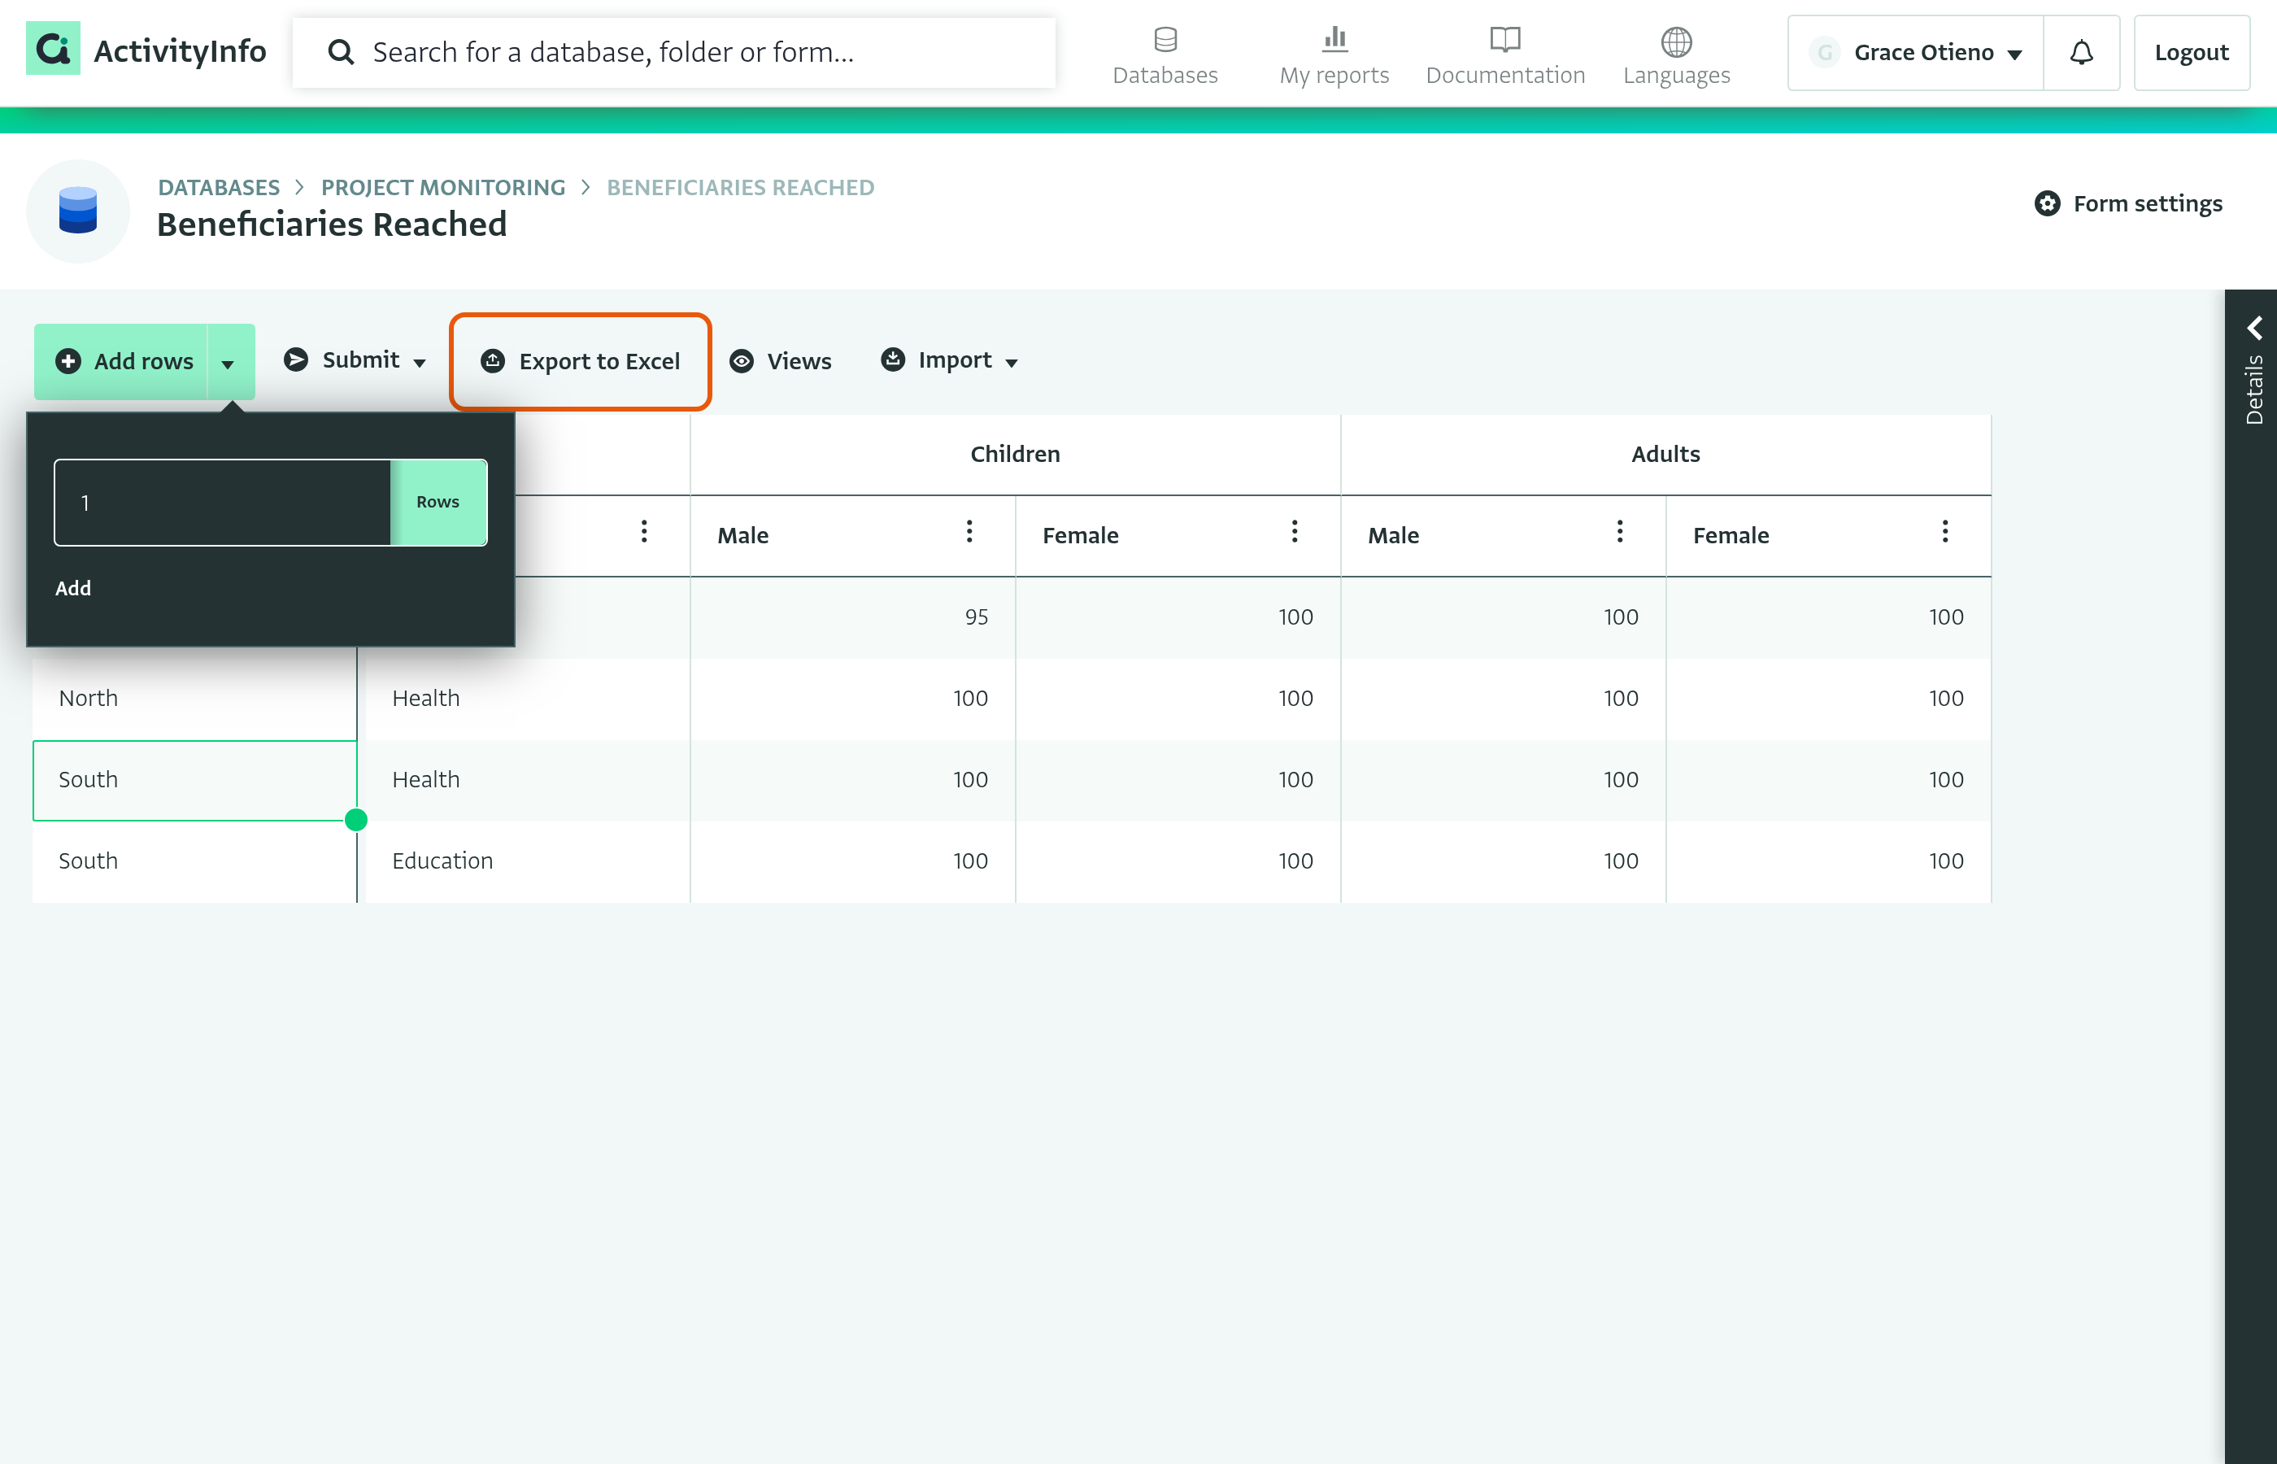Click the notifications bell icon
The image size is (2277, 1464).
[x=2081, y=52]
